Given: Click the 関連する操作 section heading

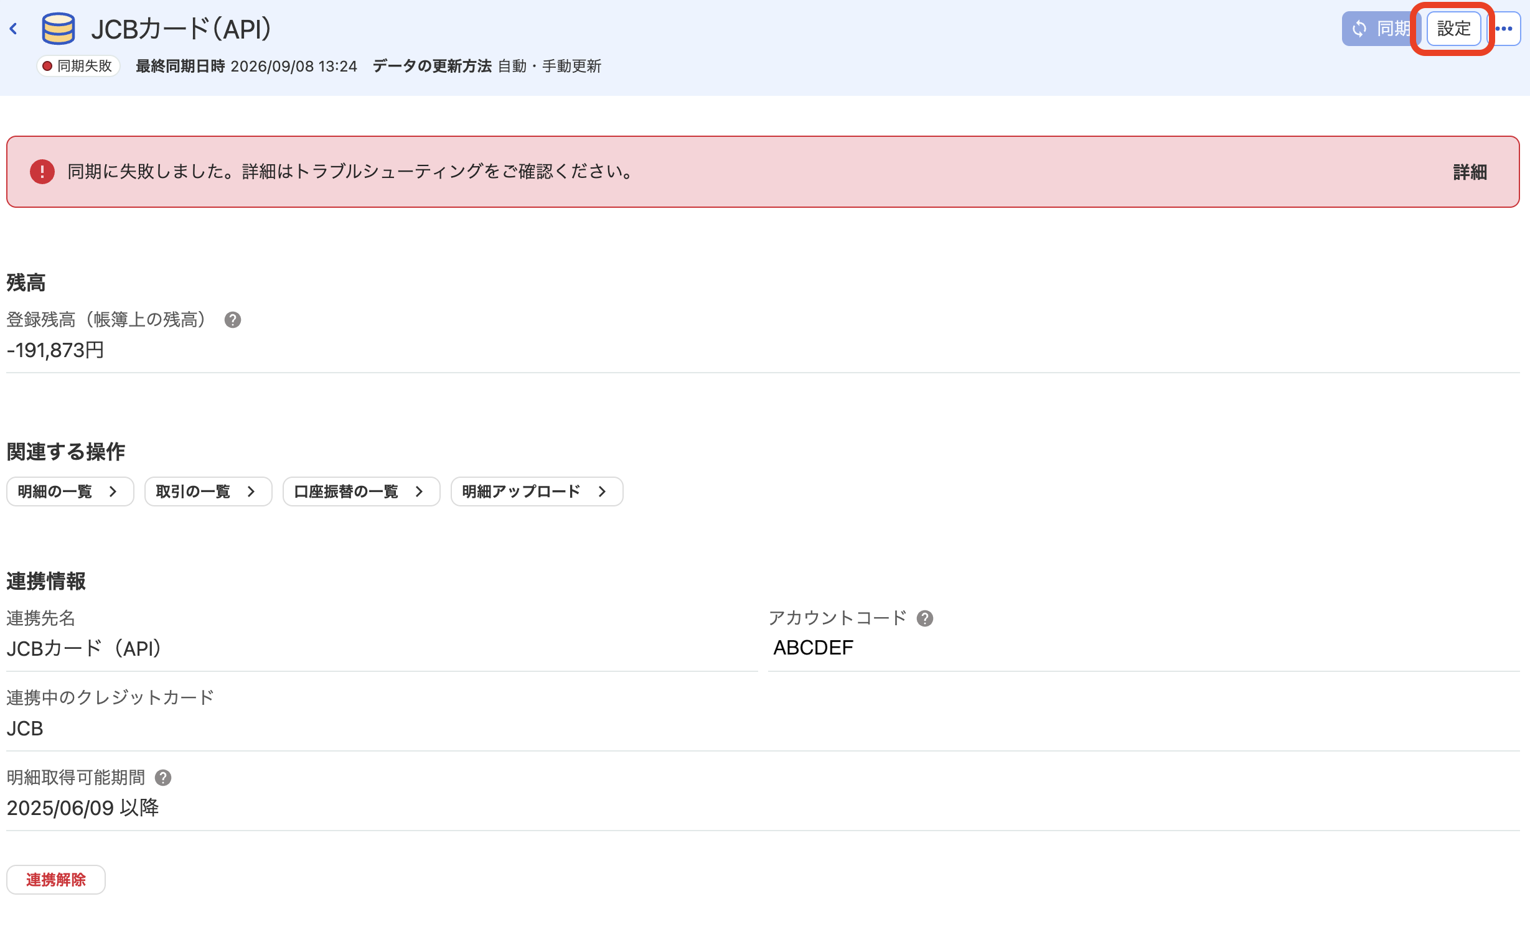Looking at the screenshot, I should pyautogui.click(x=66, y=452).
